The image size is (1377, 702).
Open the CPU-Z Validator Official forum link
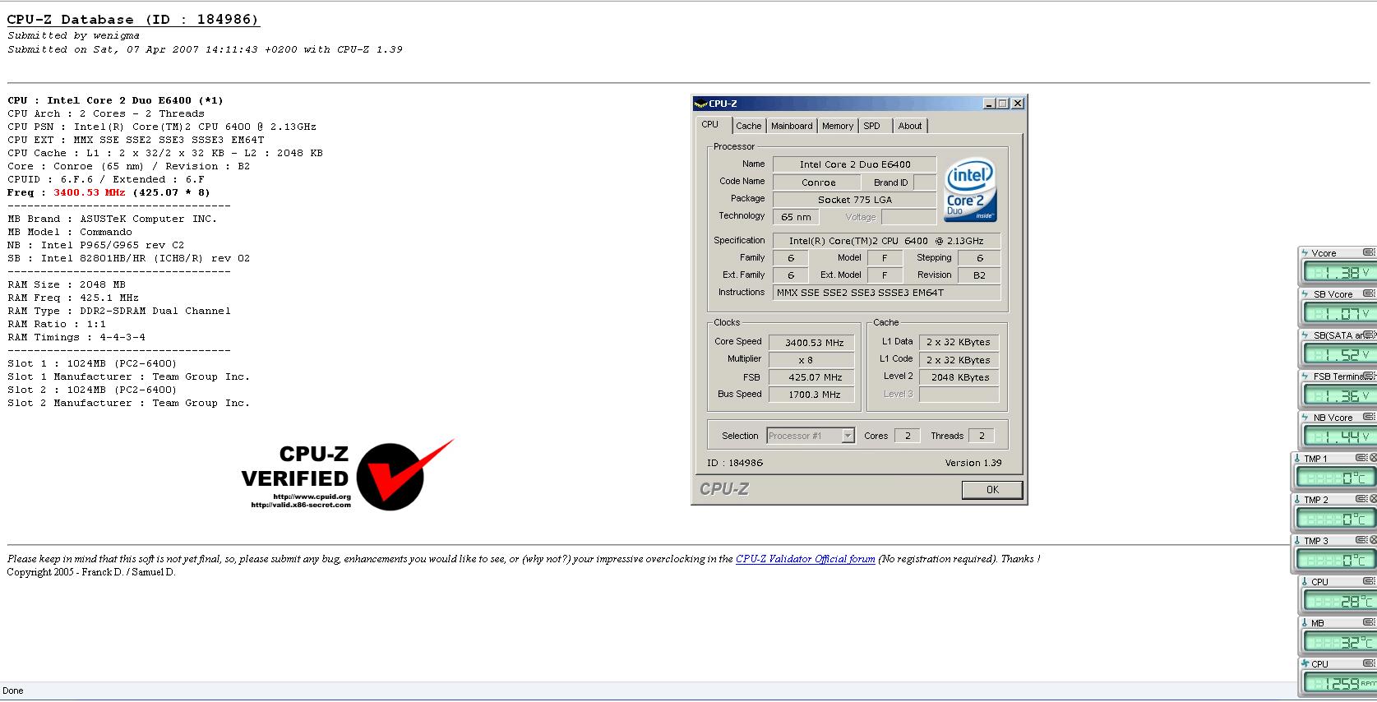(x=805, y=559)
